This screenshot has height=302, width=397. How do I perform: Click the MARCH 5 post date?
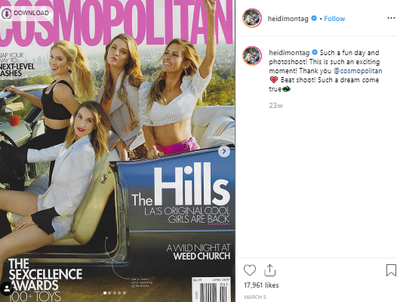255,297
